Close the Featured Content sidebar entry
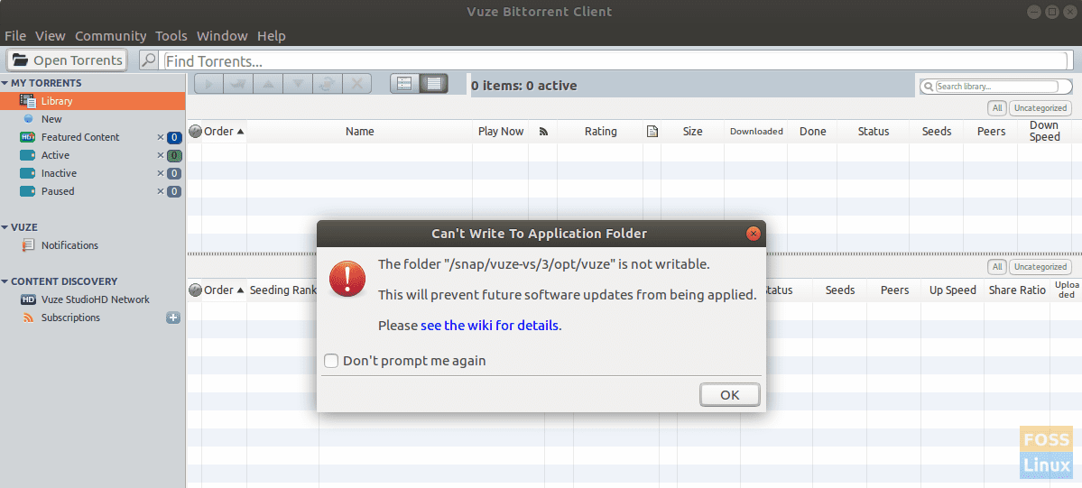This screenshot has width=1082, height=488. [161, 137]
